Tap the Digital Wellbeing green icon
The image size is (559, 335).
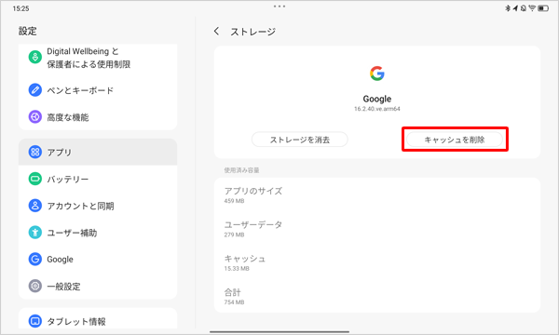[x=35, y=57]
